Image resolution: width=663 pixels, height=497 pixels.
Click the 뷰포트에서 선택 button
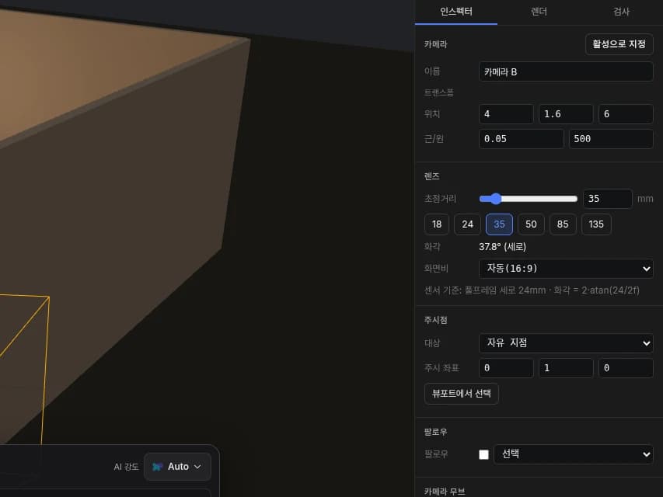pyautogui.click(x=462, y=394)
